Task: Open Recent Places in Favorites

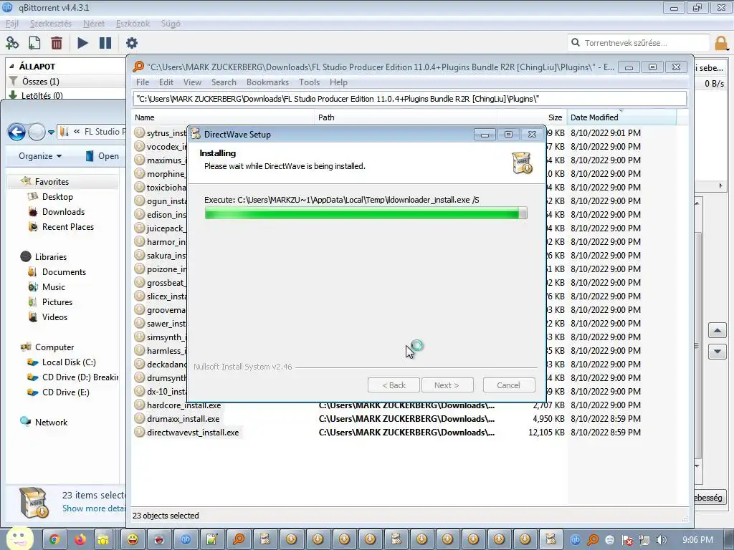Action: [68, 227]
